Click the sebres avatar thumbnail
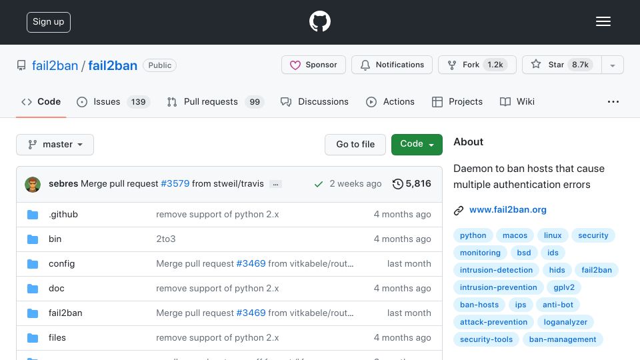The height and width of the screenshot is (360, 640). click(33, 185)
